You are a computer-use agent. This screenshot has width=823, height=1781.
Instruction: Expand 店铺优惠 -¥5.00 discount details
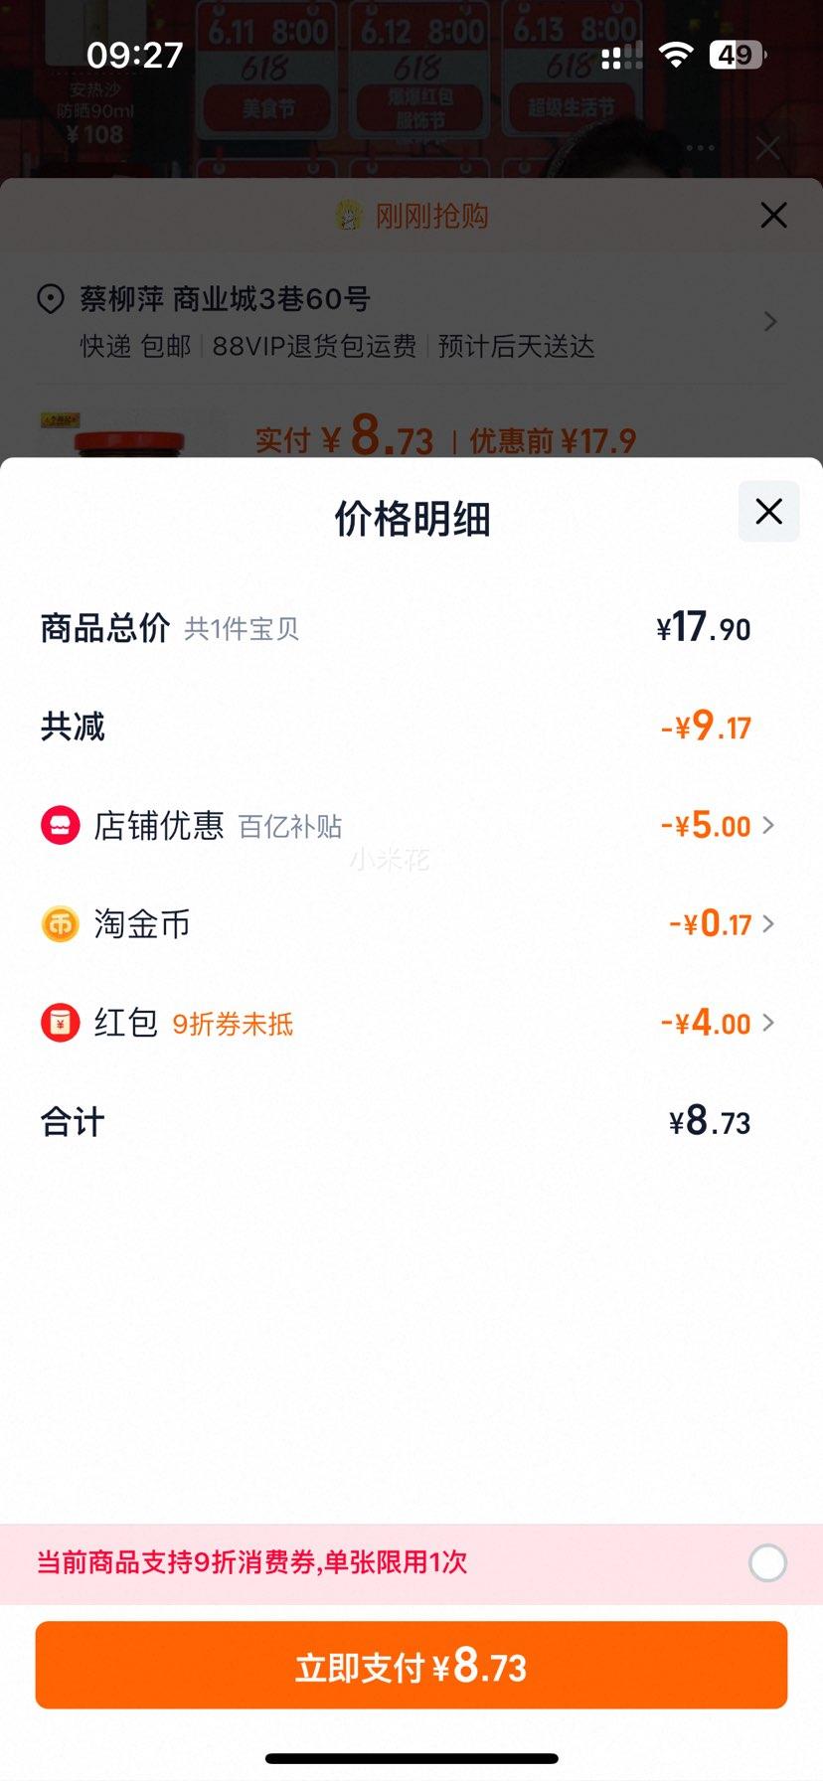coord(718,826)
